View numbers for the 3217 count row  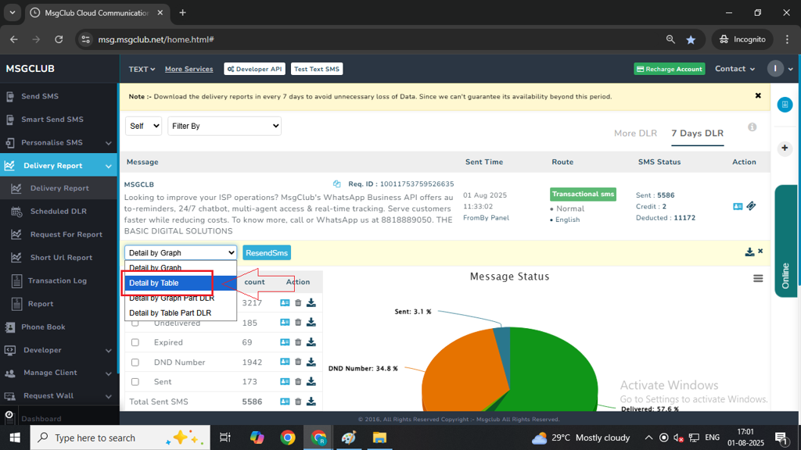click(285, 302)
